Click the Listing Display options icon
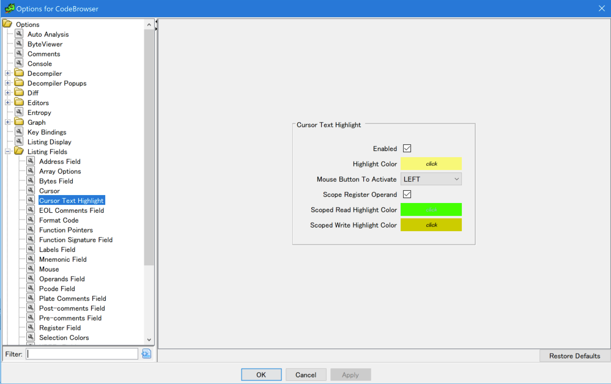The width and height of the screenshot is (611, 384). tap(19, 141)
